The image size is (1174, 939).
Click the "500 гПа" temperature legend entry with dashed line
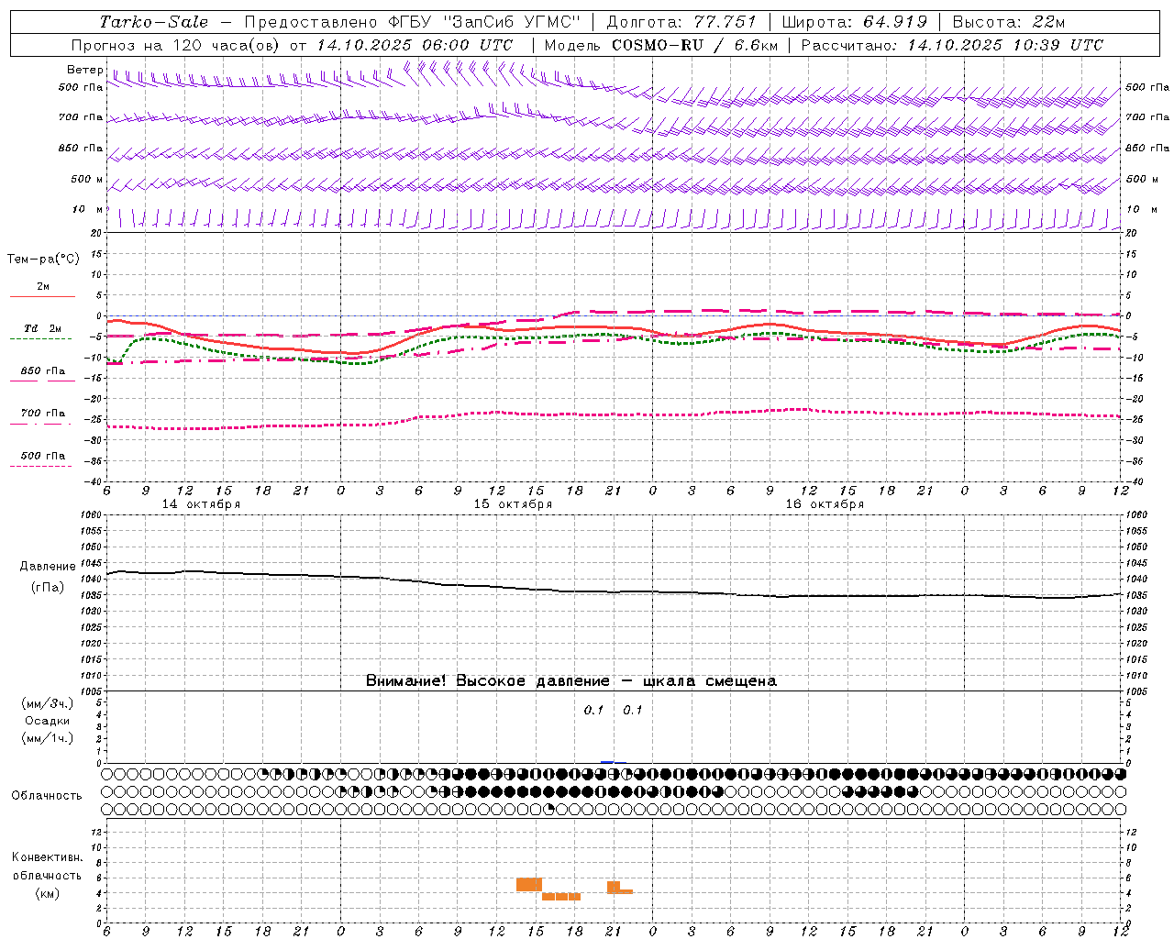43,456
